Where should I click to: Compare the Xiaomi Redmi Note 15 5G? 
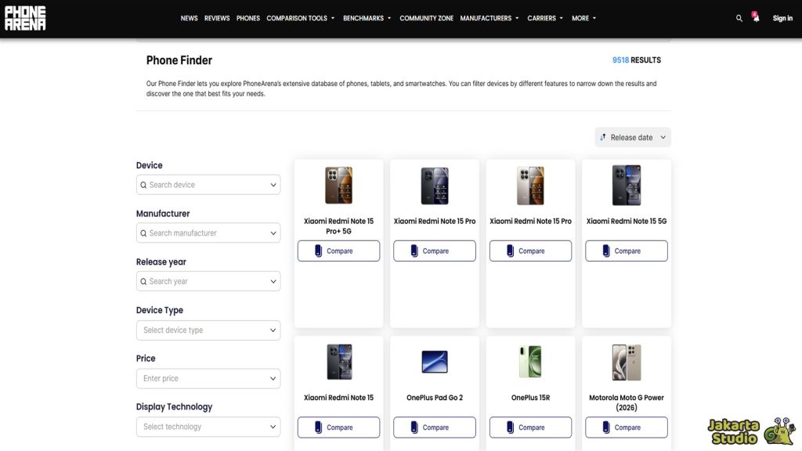pos(626,251)
